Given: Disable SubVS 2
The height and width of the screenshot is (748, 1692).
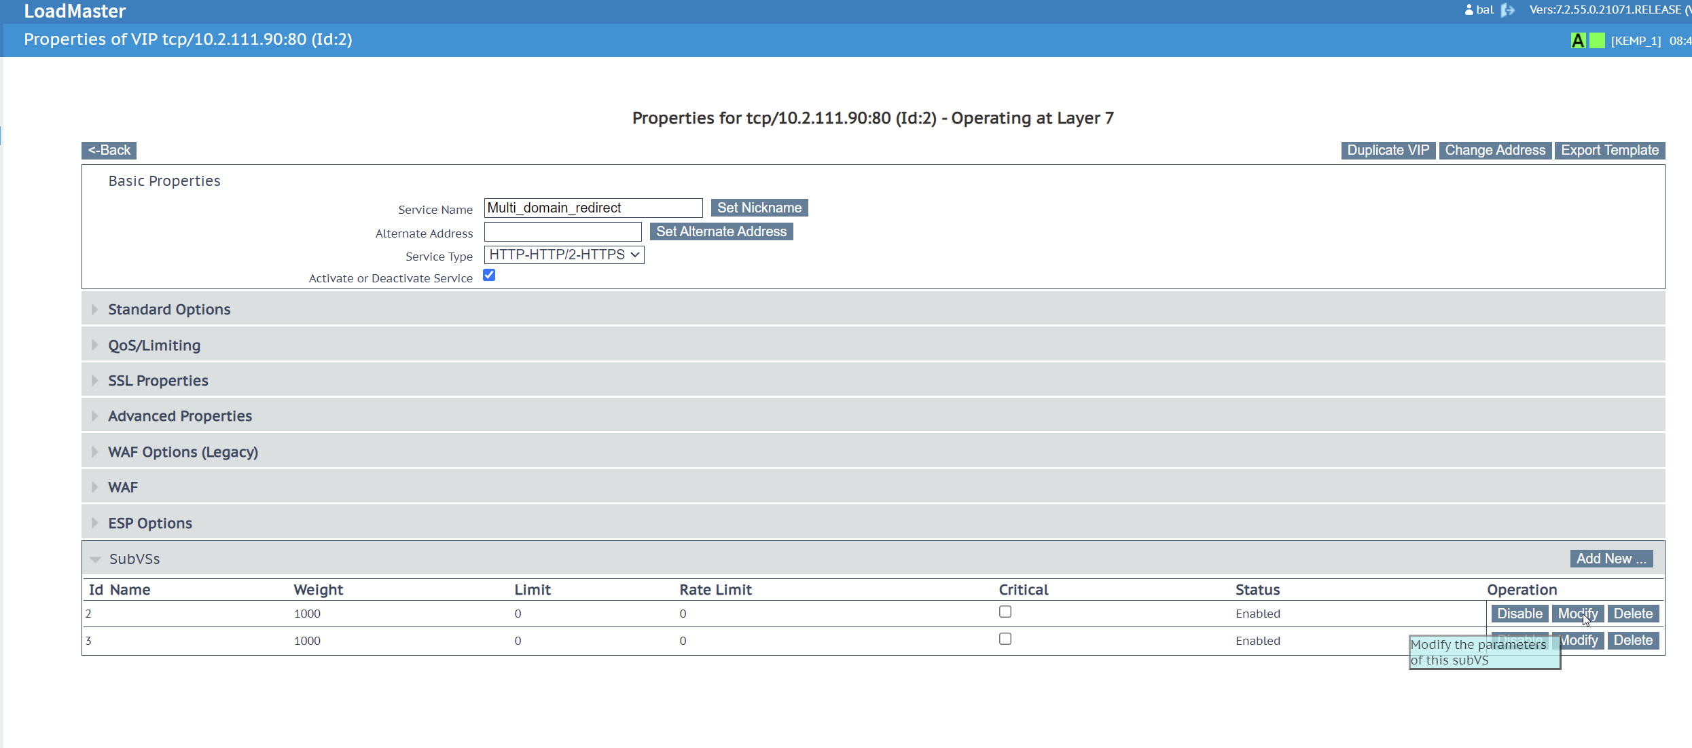Looking at the screenshot, I should point(1519,614).
